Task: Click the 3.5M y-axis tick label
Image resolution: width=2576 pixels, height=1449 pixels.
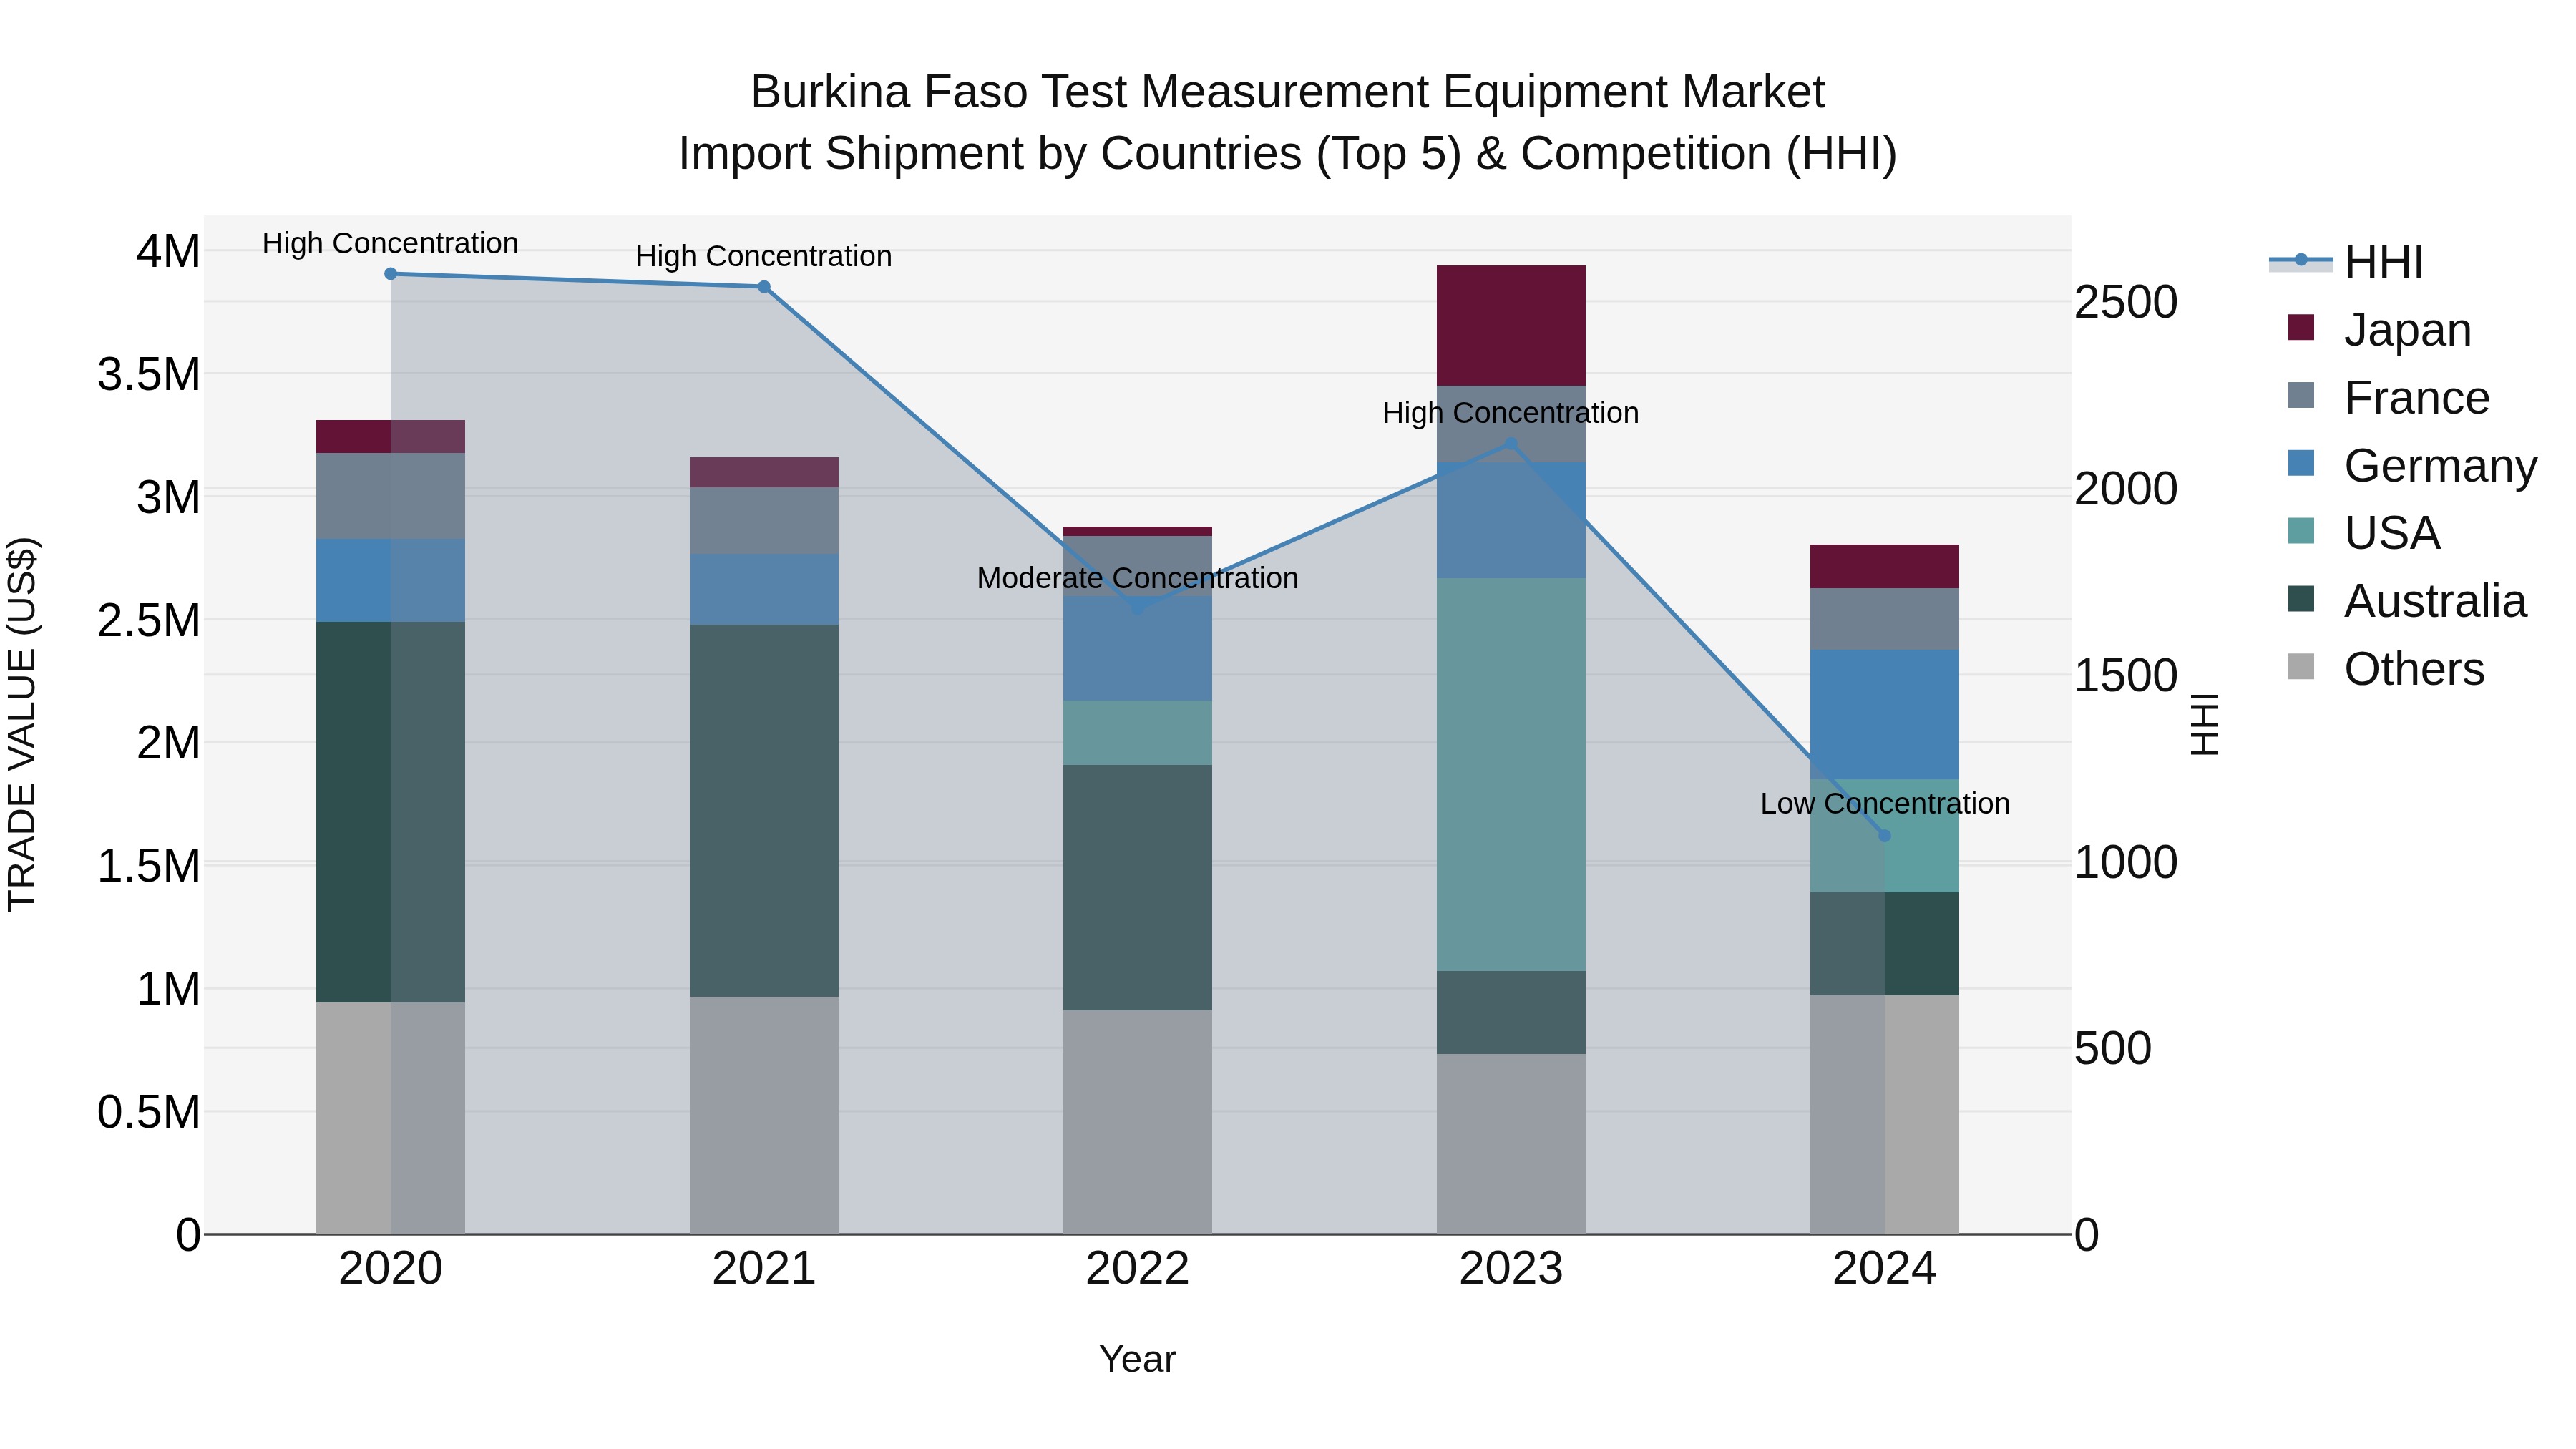Action: (149, 374)
